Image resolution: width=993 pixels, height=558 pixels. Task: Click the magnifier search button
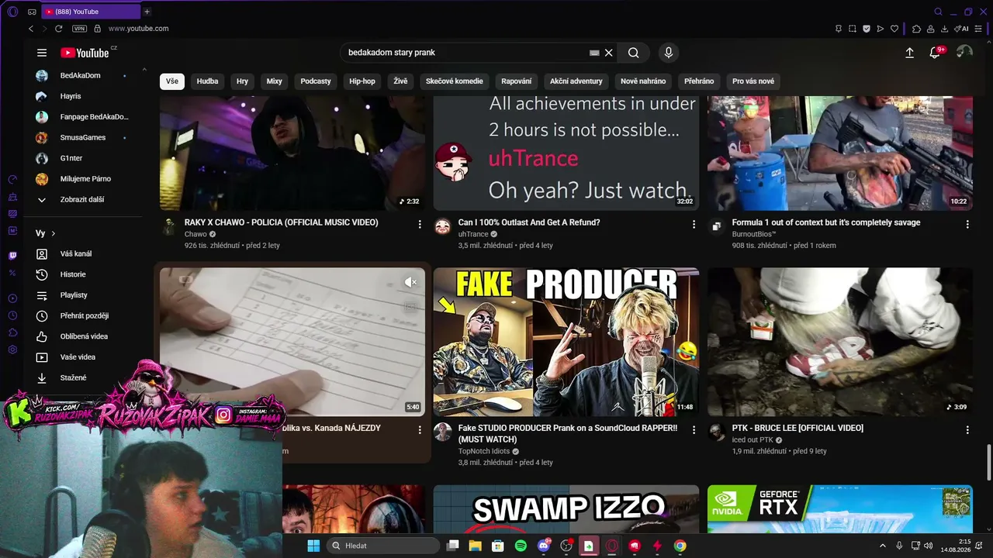click(x=634, y=53)
